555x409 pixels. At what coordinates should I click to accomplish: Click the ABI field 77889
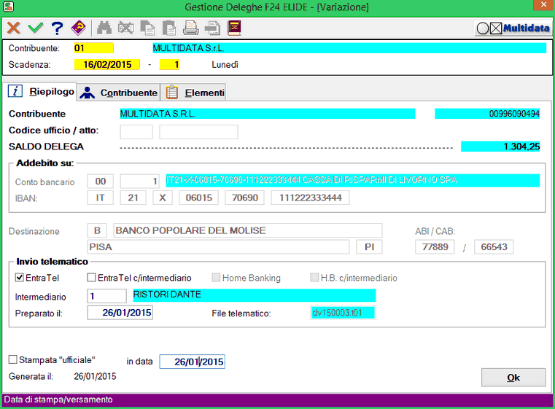[435, 246]
